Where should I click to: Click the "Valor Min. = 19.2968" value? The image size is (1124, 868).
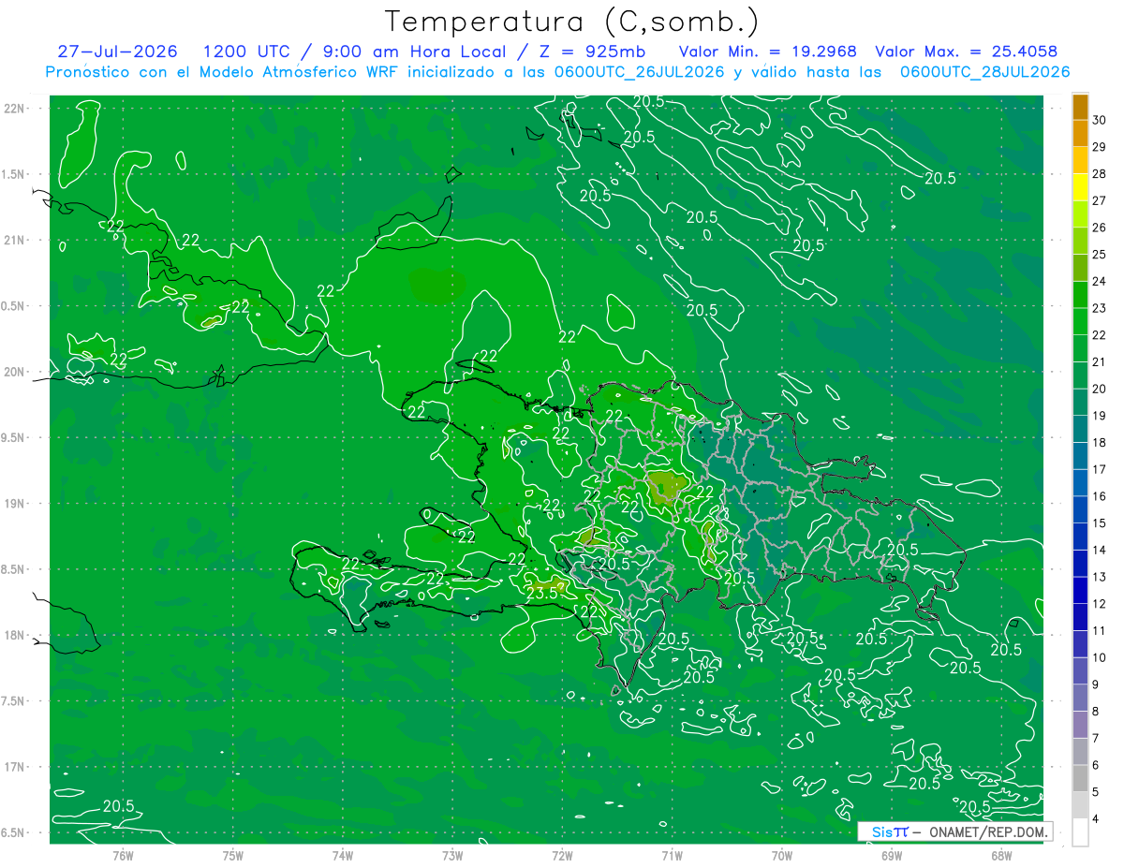tap(767, 51)
